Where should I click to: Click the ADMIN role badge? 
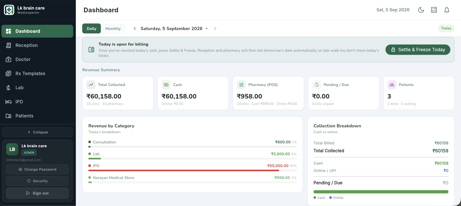[29, 153]
